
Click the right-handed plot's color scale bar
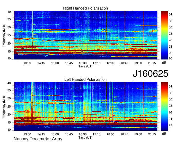tap(164, 35)
